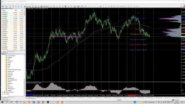Select the Fibonacci Retracement tool
185x104 pixels.
pyautogui.click(x=103, y=6)
